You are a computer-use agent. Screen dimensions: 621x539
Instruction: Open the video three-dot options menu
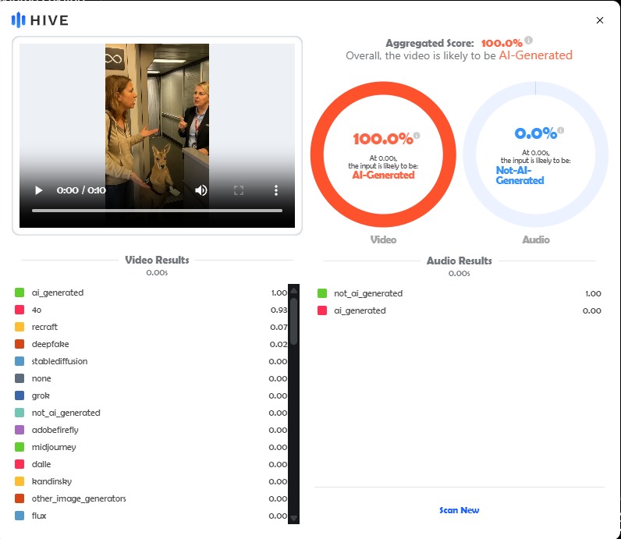275,190
